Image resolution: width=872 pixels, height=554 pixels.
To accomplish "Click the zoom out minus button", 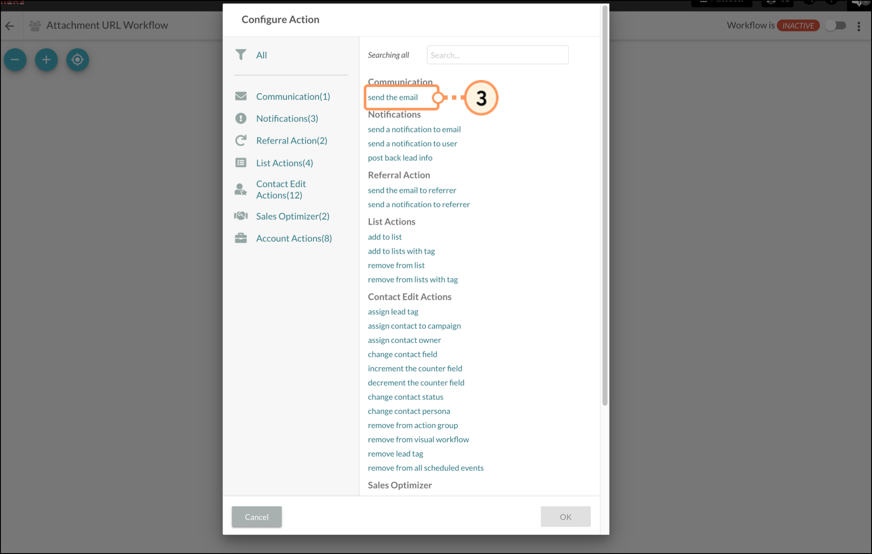I will point(15,60).
